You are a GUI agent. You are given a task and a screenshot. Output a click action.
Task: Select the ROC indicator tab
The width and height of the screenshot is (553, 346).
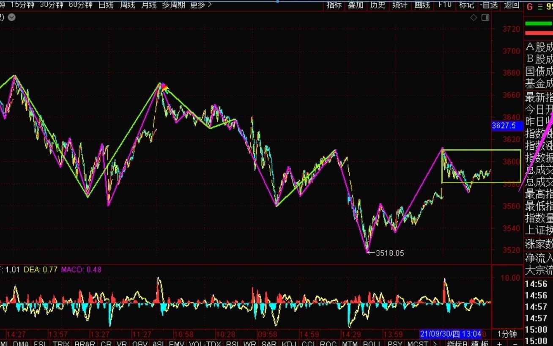329,344
